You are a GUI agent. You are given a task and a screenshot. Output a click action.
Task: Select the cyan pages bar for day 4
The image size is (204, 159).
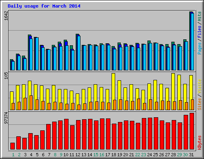pos(31,54)
